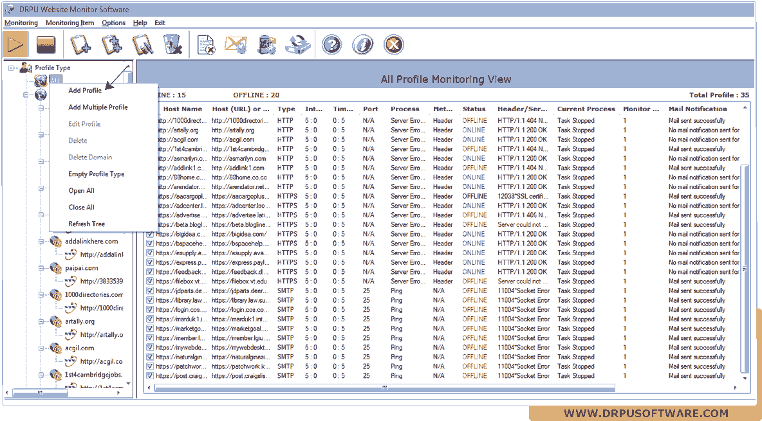Click the globe icon beside addalinkhere.com
Screen dimensions: 762x421
tap(55, 241)
